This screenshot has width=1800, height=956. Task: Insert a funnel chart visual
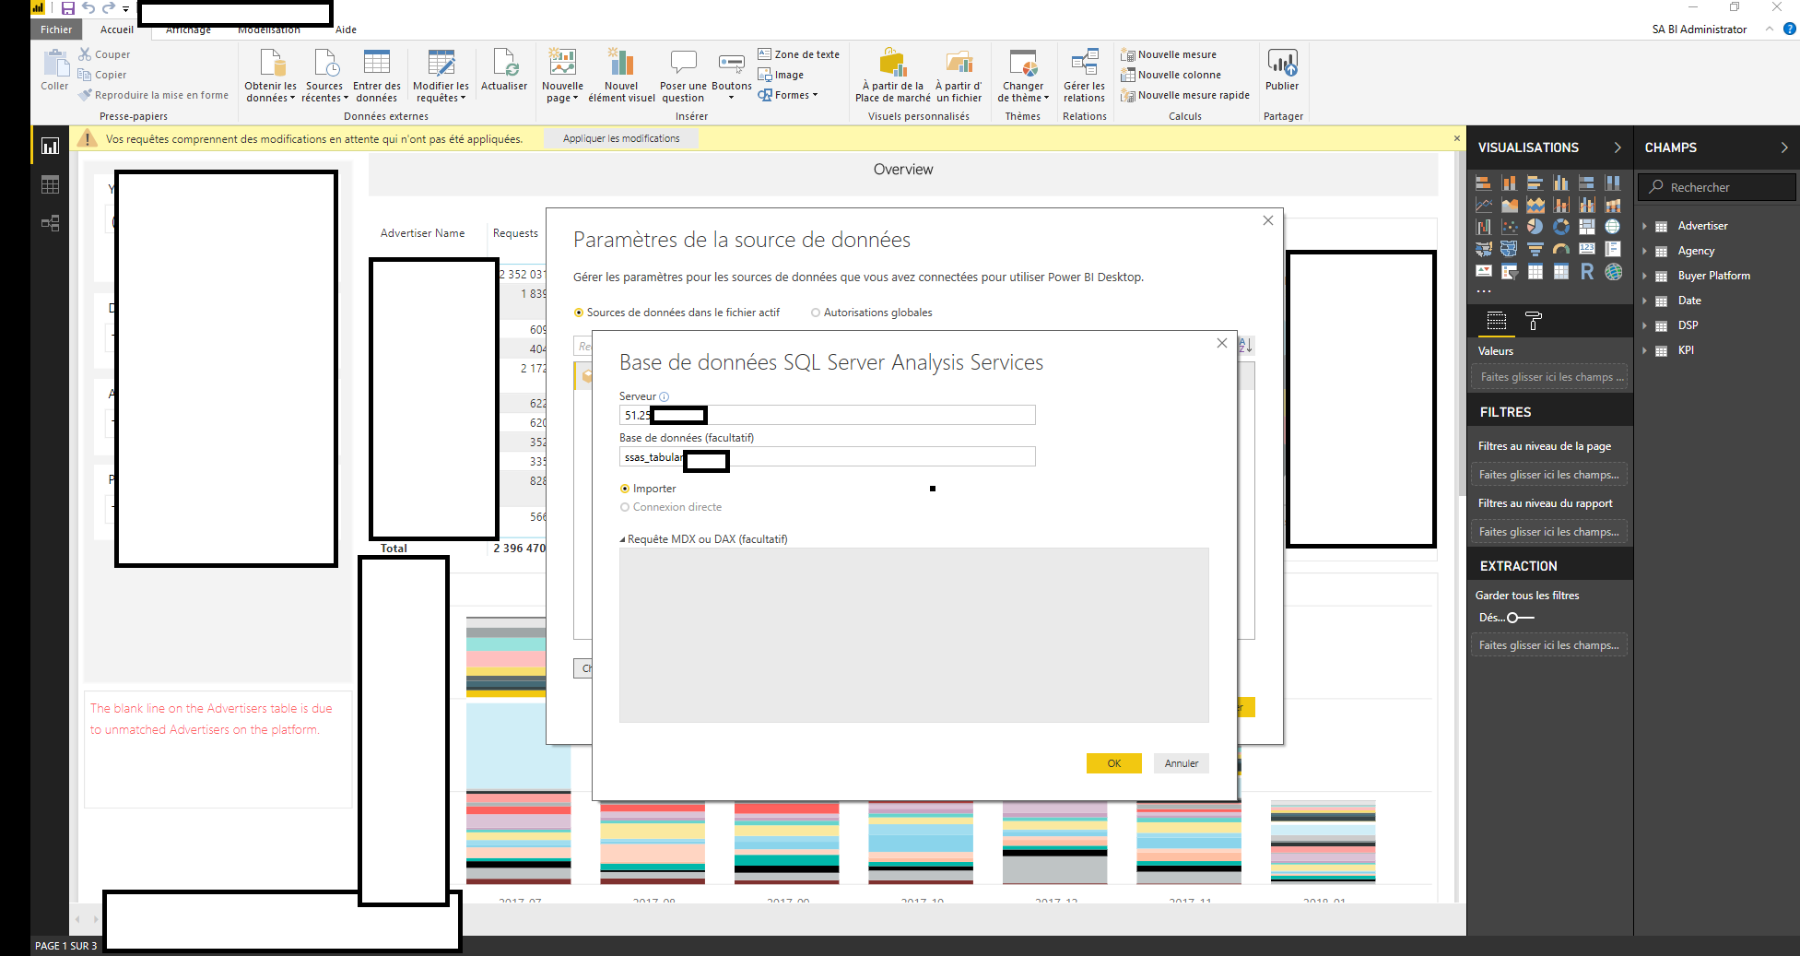pos(1535,249)
